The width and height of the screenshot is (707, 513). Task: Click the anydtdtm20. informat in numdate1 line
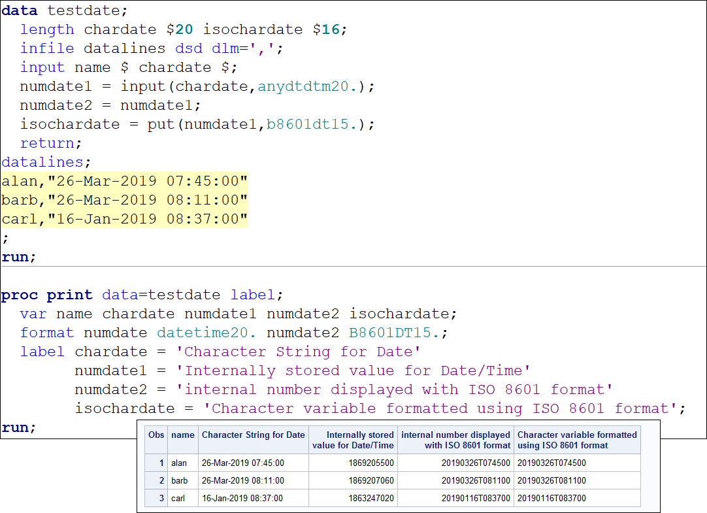point(307,86)
